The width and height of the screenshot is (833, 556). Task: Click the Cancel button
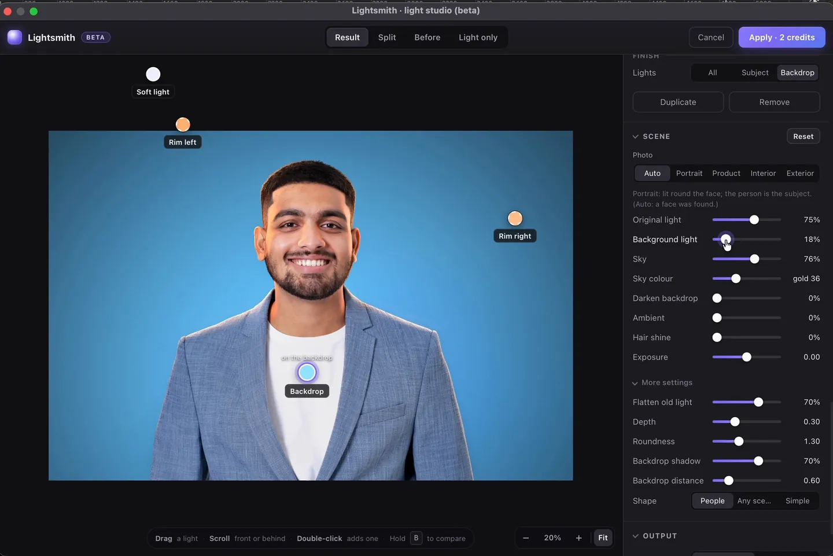[x=711, y=38]
